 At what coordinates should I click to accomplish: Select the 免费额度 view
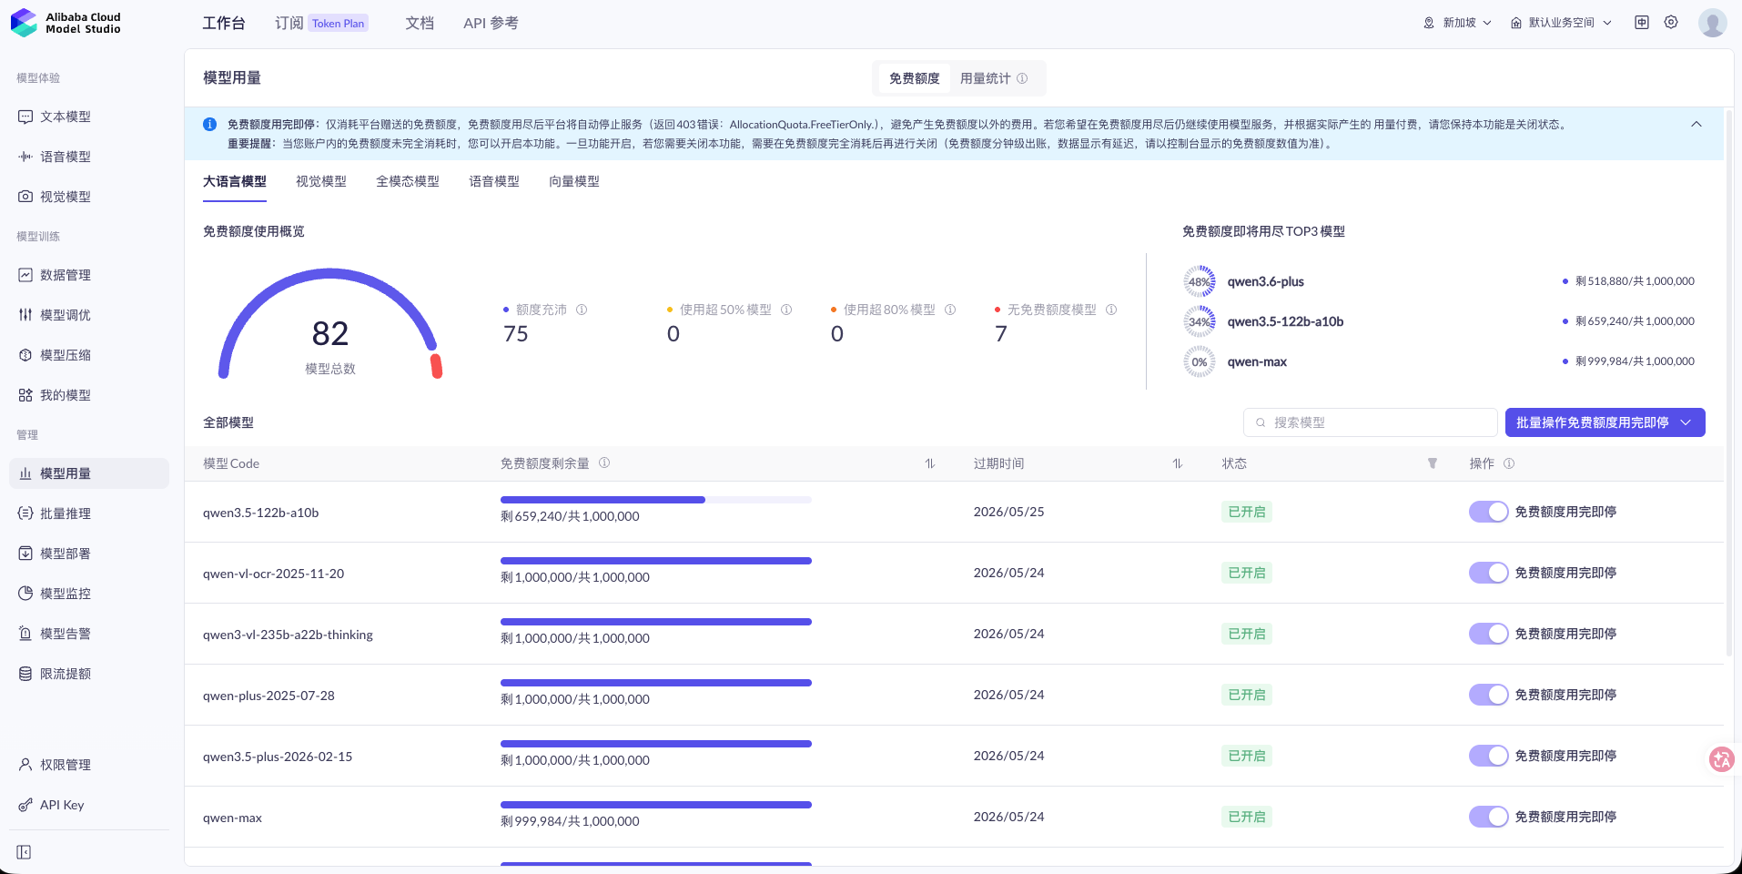(914, 78)
